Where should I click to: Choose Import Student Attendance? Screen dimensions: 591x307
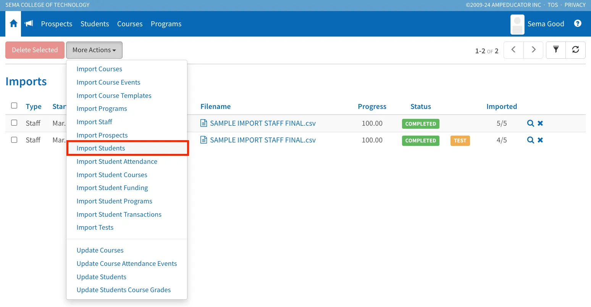(x=117, y=161)
